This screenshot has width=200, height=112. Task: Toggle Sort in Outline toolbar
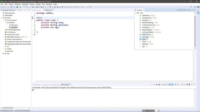point(180,10)
